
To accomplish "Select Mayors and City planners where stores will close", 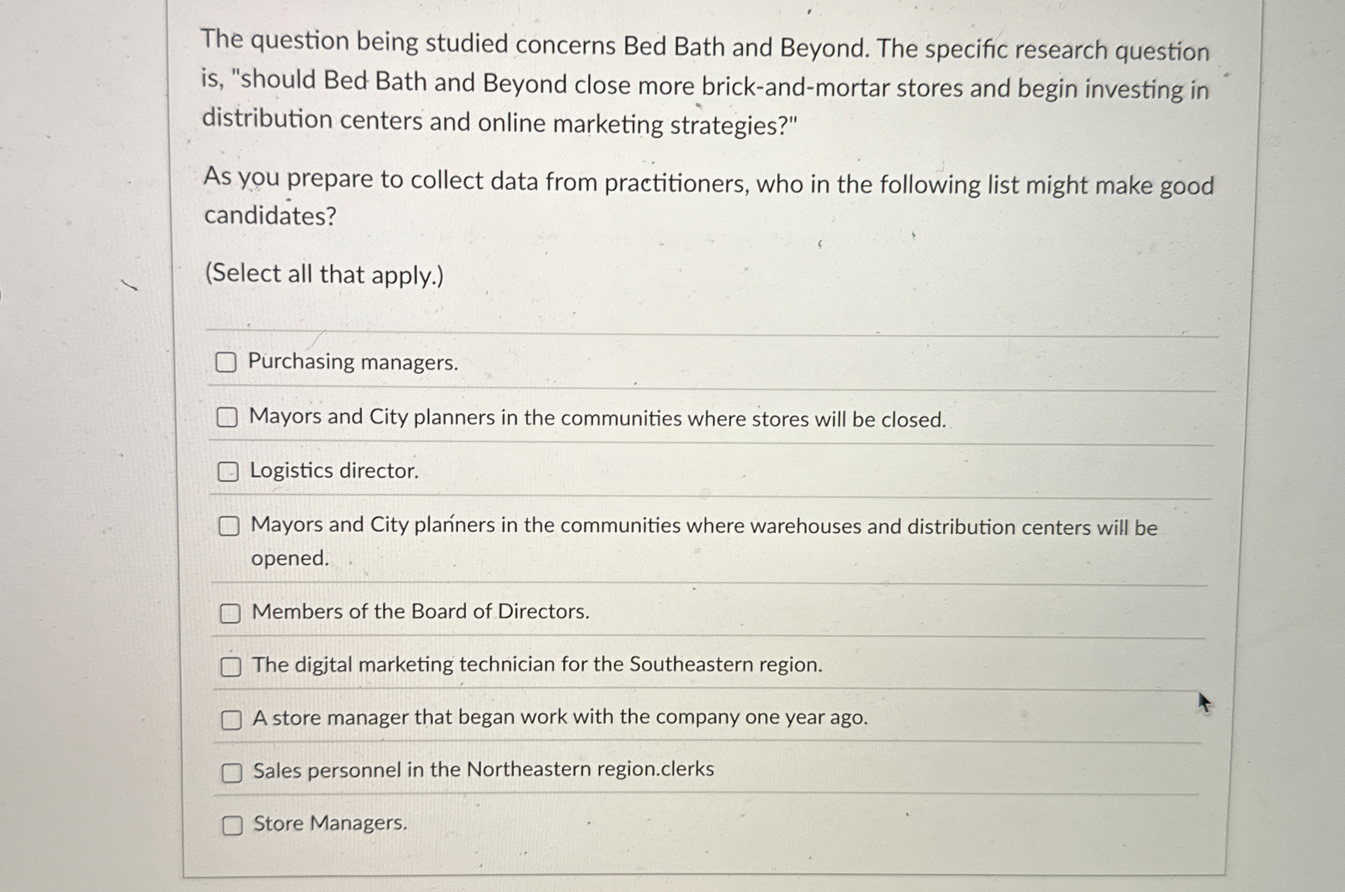I will 229,418.
